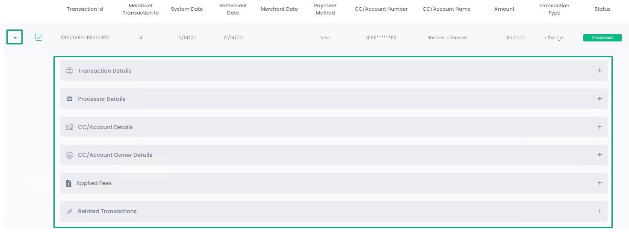This screenshot has height=232, width=629.
Task: Expand CC/Account Owner Details plus sign
Action: [x=599, y=155]
